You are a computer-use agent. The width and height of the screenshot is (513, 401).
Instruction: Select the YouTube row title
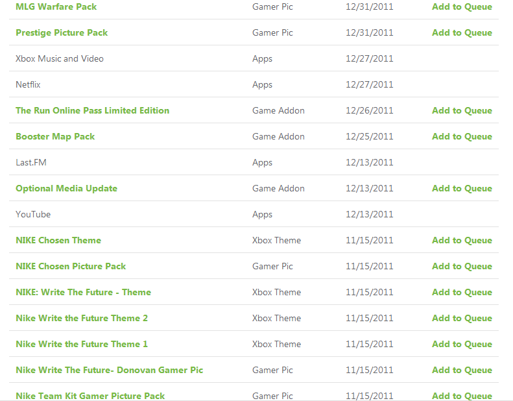coord(33,214)
